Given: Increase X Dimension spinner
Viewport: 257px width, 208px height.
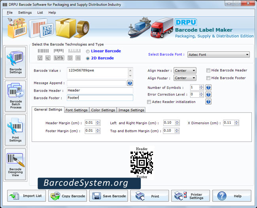Looking at the screenshot, I should 236,122.
